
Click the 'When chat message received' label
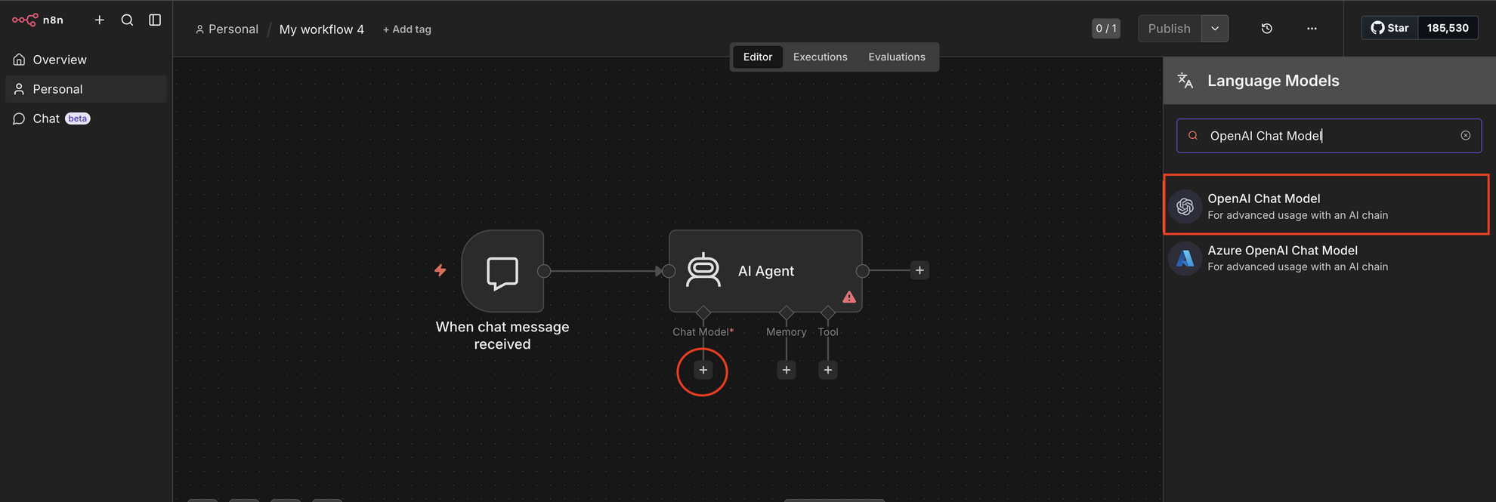pos(502,335)
